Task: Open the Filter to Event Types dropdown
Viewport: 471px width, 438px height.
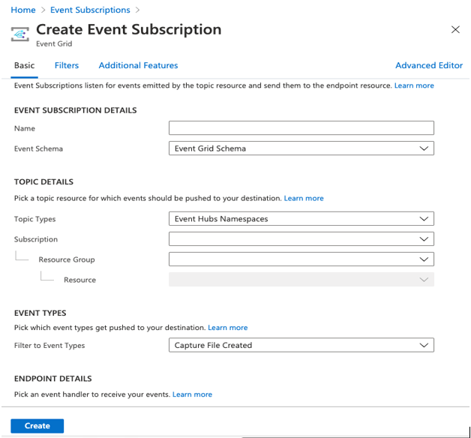Action: point(301,346)
